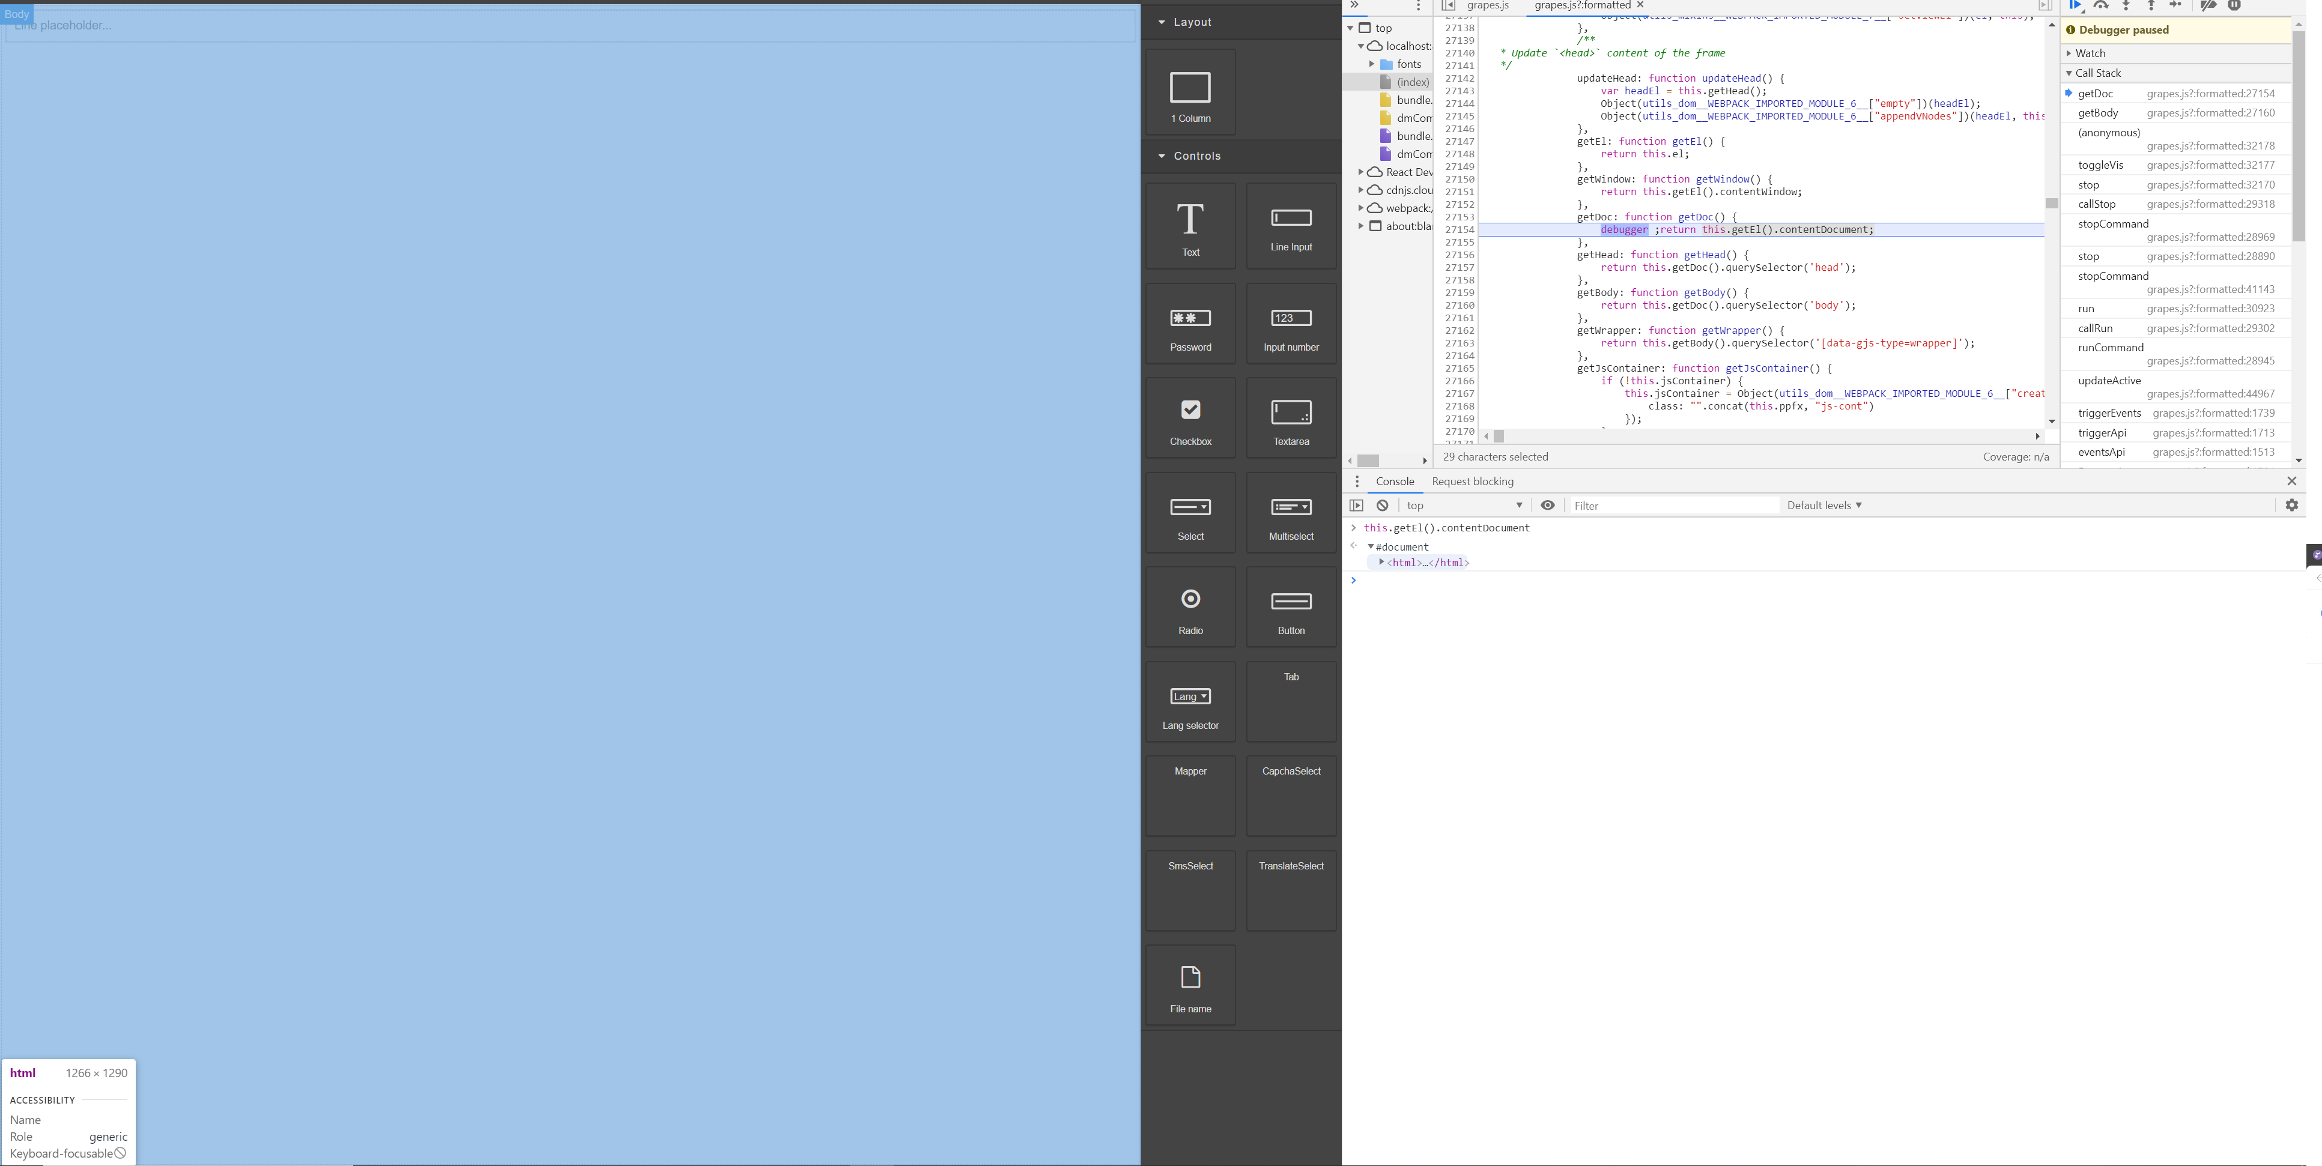Resume script execution in the debugger
The height and width of the screenshot is (1166, 2322).
tap(2075, 5)
